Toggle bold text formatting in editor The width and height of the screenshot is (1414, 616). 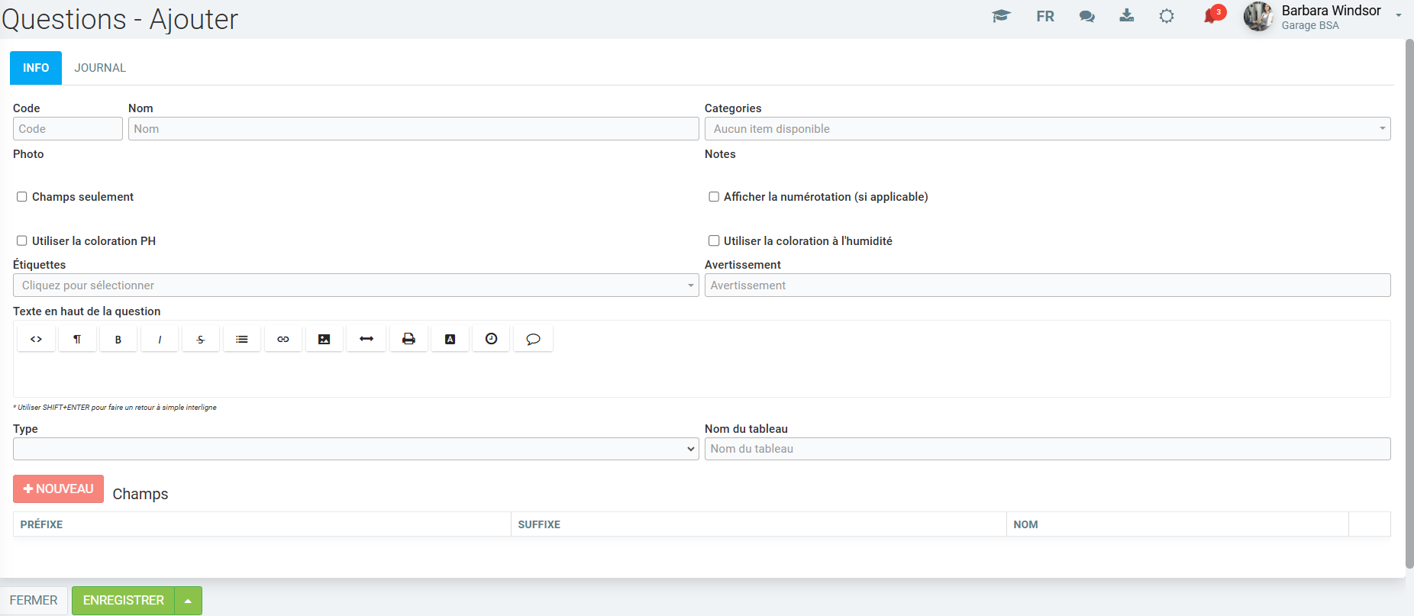pyautogui.click(x=118, y=339)
